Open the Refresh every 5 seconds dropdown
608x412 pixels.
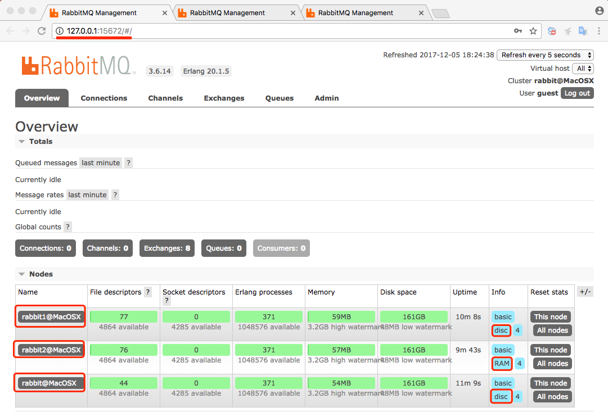[545, 55]
